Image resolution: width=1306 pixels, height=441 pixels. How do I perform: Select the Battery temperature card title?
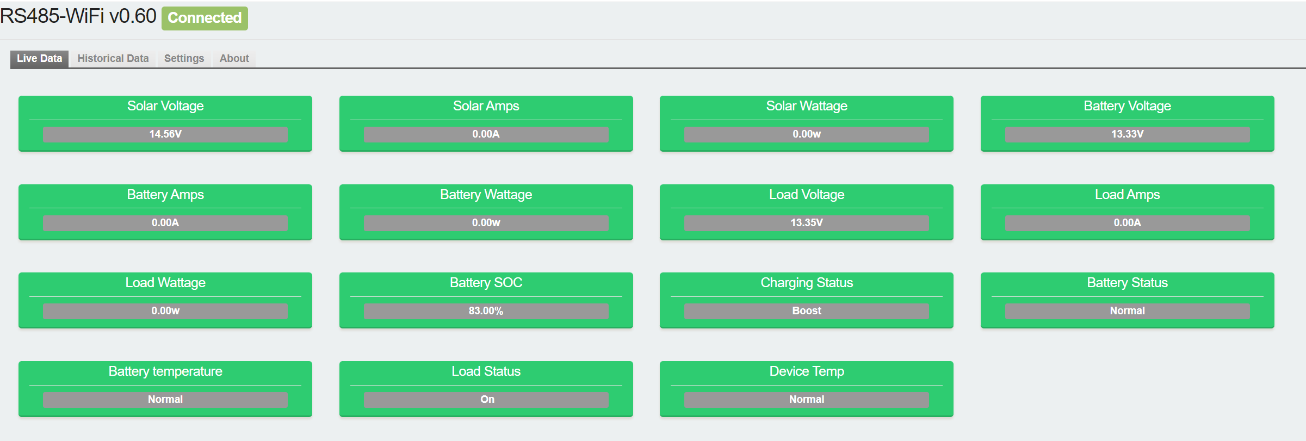[165, 371]
